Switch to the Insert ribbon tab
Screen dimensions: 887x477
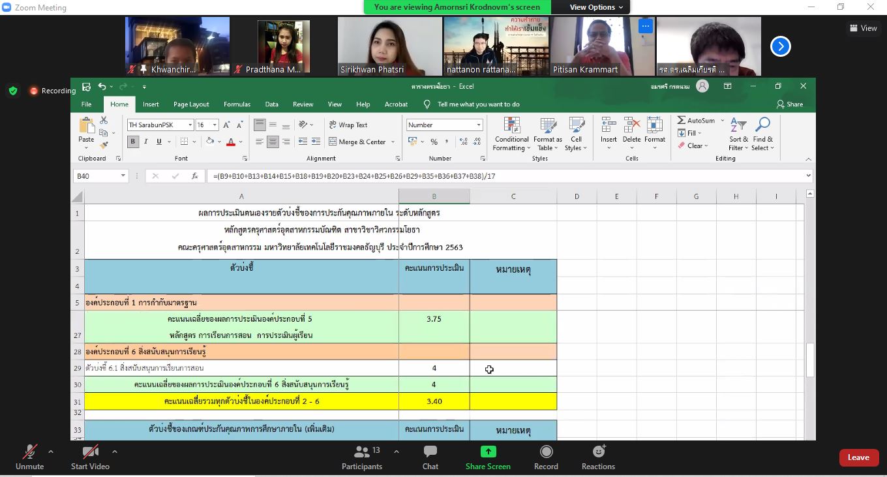(x=151, y=104)
